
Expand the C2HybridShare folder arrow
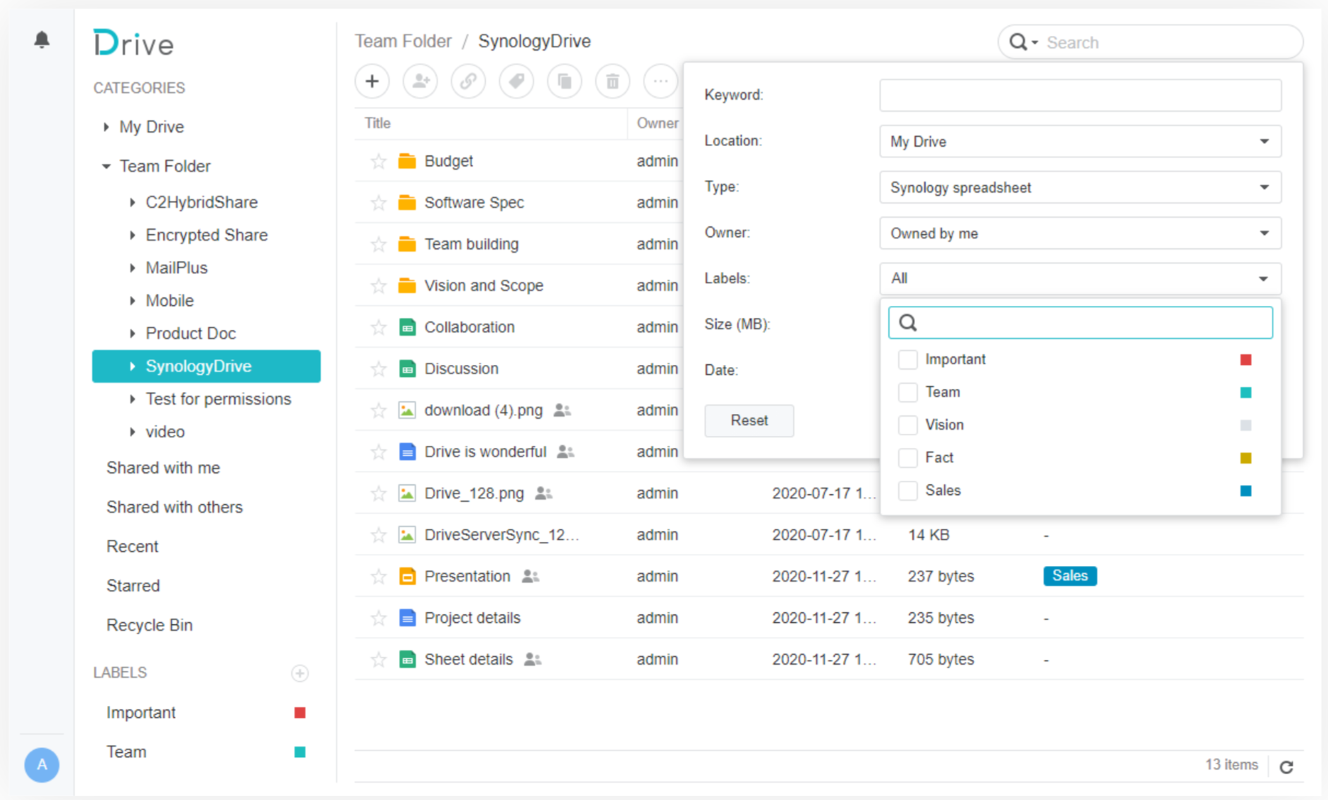132,202
